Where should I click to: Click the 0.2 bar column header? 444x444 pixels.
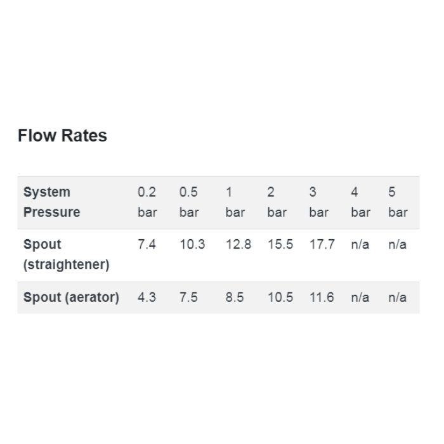click(x=147, y=202)
